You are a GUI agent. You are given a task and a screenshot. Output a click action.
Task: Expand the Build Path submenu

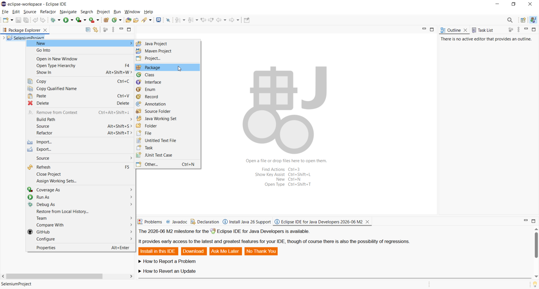click(x=80, y=119)
